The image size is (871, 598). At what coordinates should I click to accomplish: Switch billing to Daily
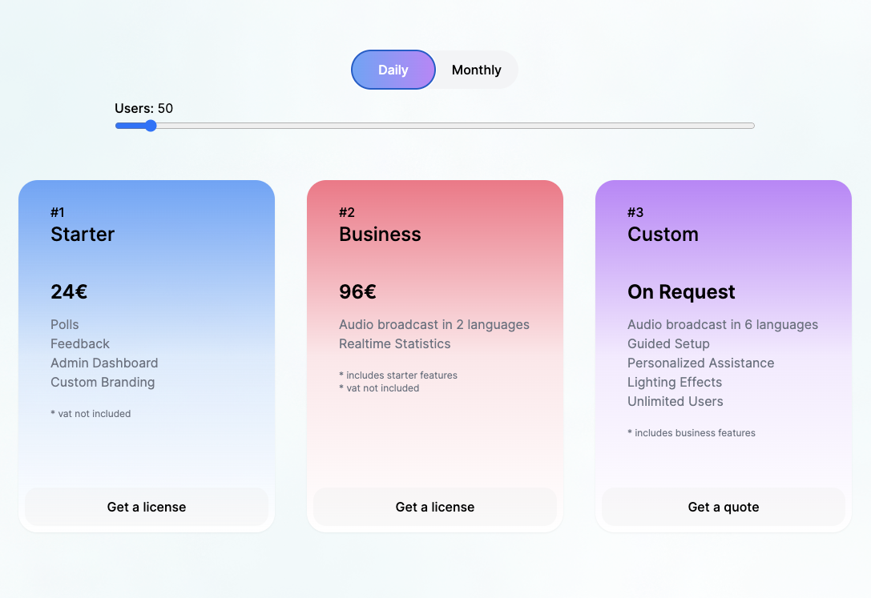coord(393,70)
